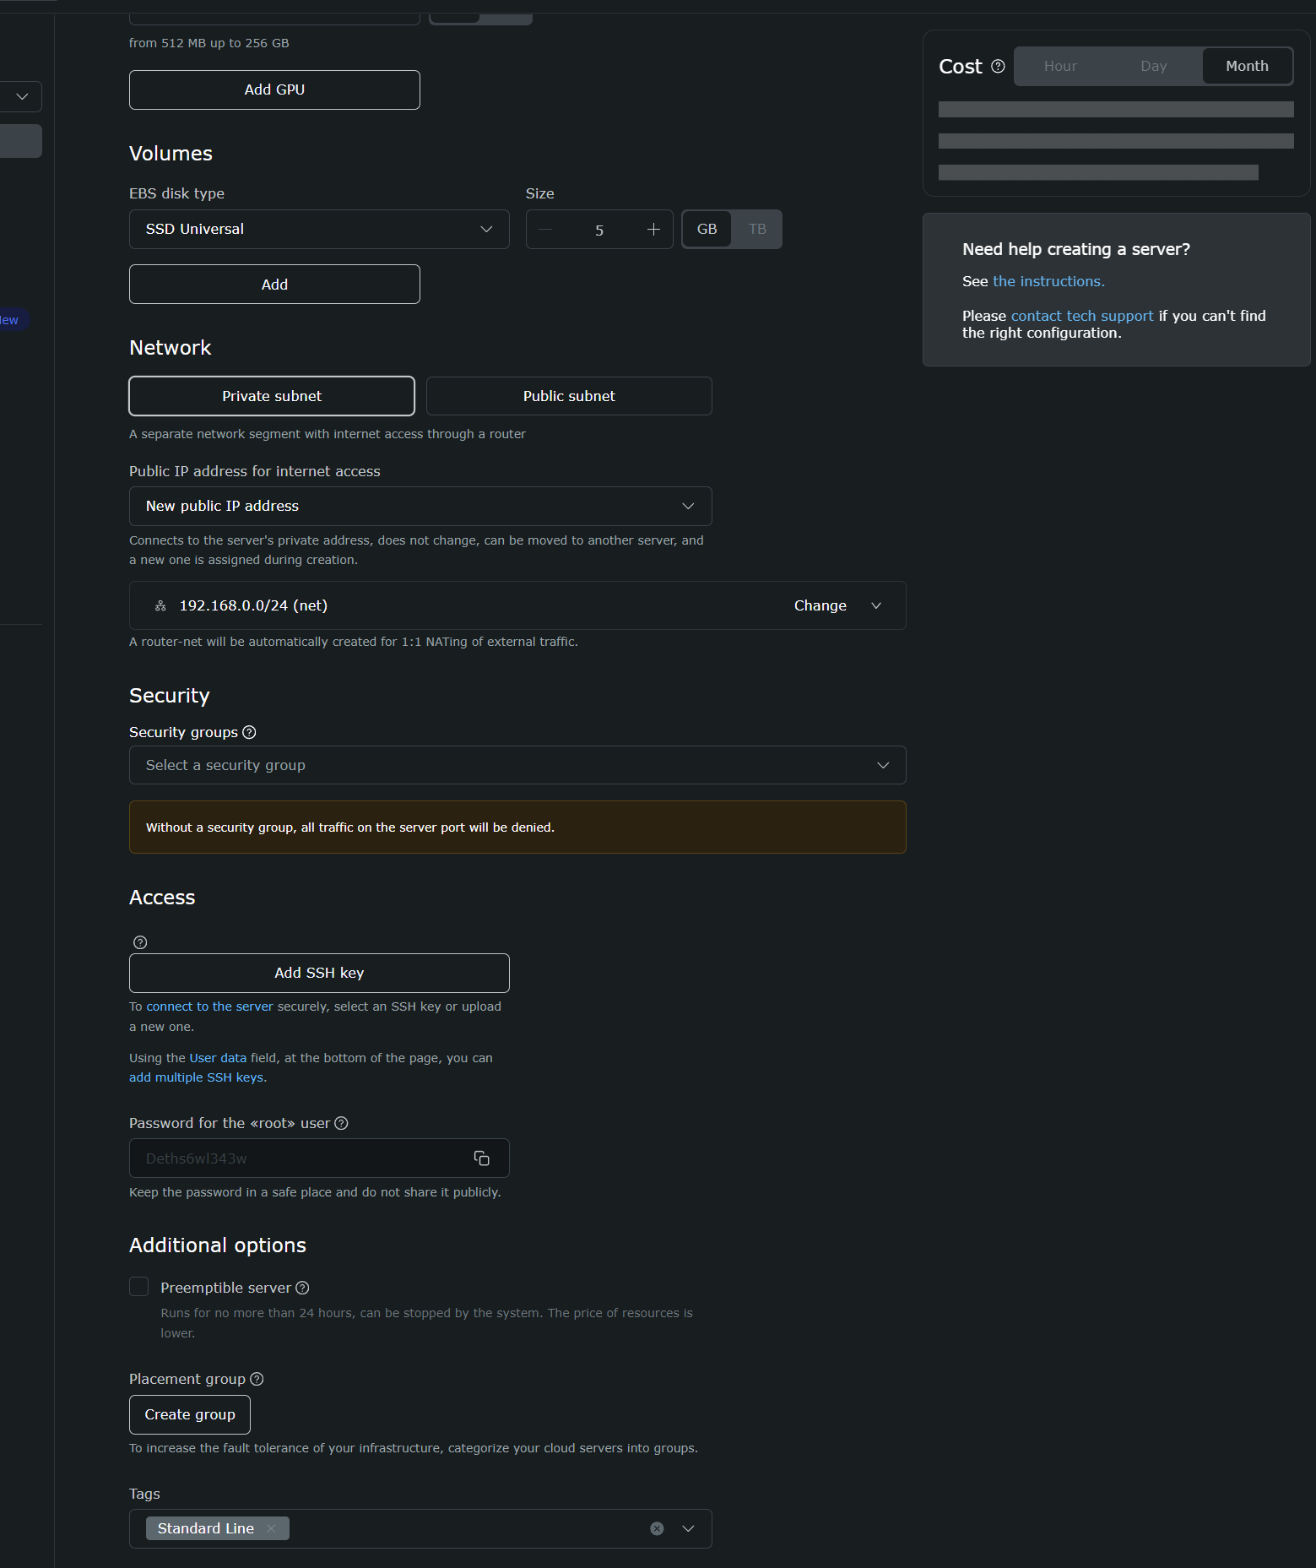1316x1568 pixels.
Task: Switch volume size unit to TB
Action: 757,230
